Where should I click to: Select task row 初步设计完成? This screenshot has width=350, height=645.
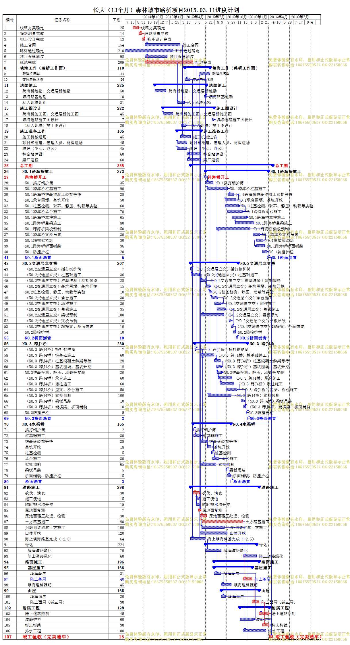[x=64, y=39]
